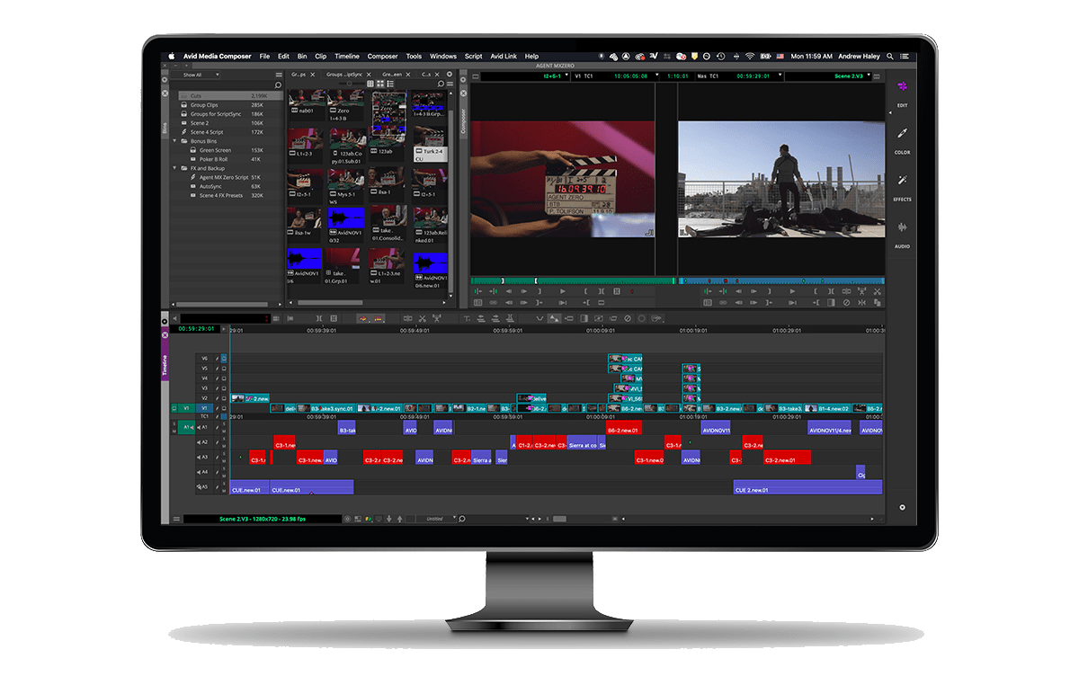Viewport: 1079px width, 685px height.
Task: Toggle the A3 track selector
Action: (203, 457)
